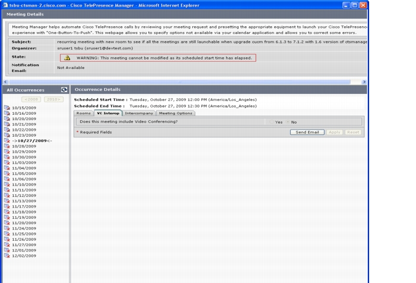416x283 pixels.
Task: Click the horizontal scrollbar left arrow
Action: pyautogui.click(x=5, y=82)
